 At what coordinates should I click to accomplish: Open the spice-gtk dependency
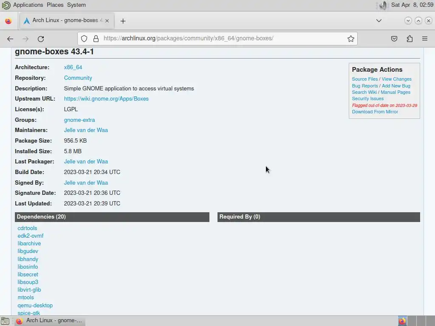pyautogui.click(x=28, y=313)
